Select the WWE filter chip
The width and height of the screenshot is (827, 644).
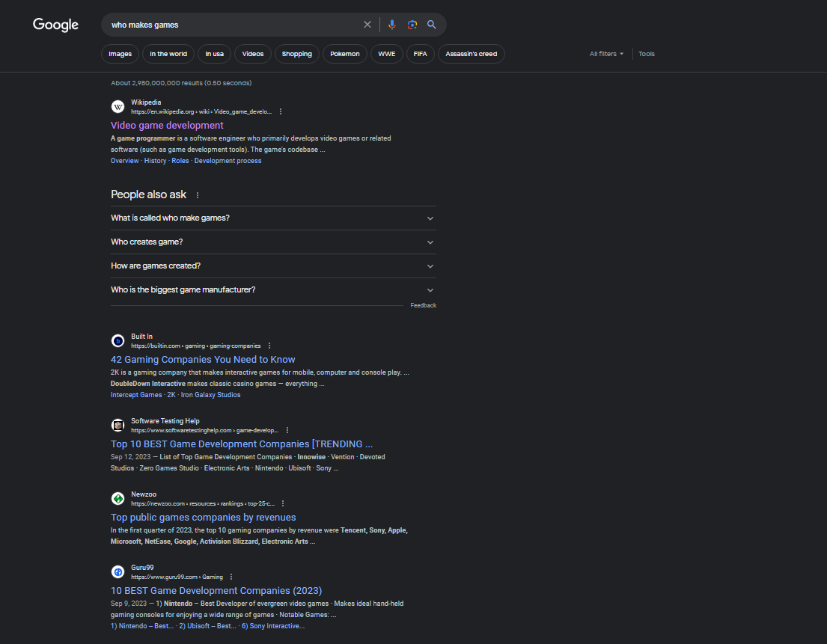click(x=387, y=54)
